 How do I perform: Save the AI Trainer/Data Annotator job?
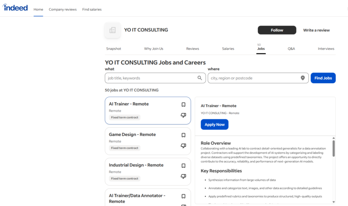(x=184, y=196)
